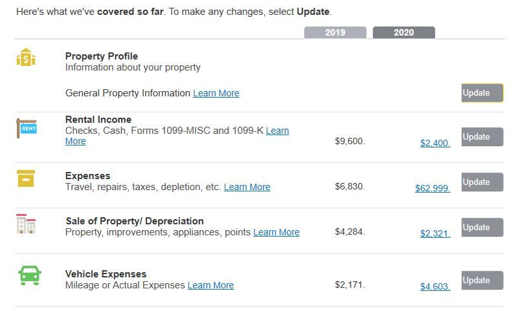Select the 2020 year tab
The height and width of the screenshot is (311, 518).
(403, 32)
